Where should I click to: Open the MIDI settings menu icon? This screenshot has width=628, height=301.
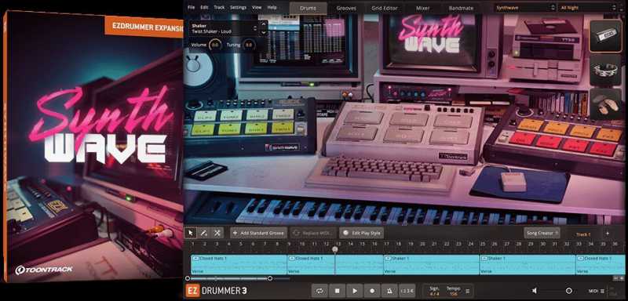601,291
